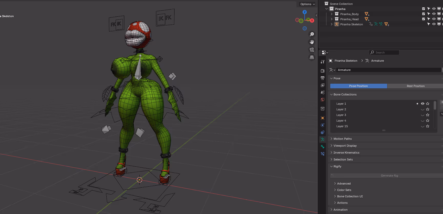Select Rest Position mode
The width and height of the screenshot is (443, 214).
click(x=415, y=86)
